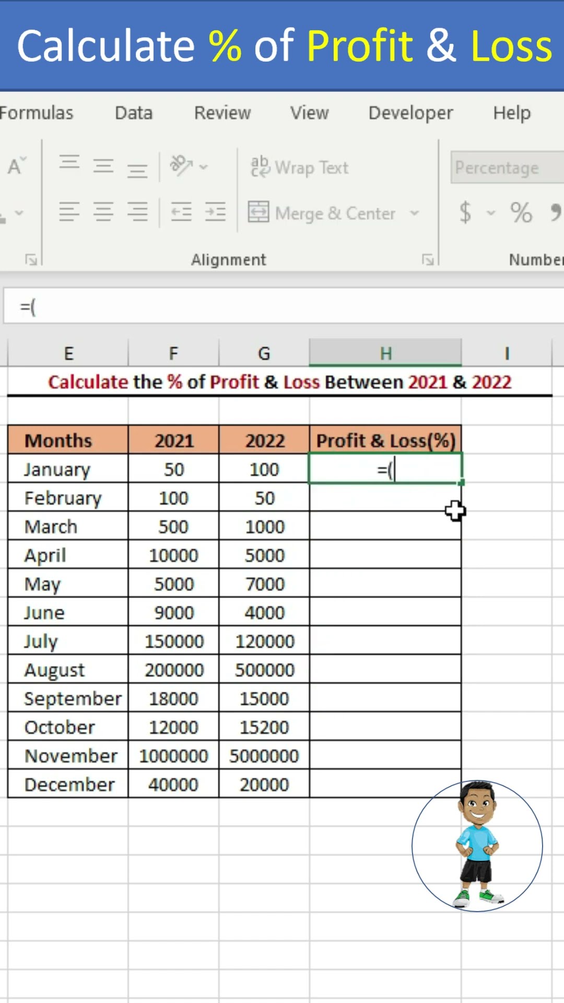Viewport: 564px width, 1003px height.
Task: Click inside the formula bar
Action: click(x=284, y=307)
